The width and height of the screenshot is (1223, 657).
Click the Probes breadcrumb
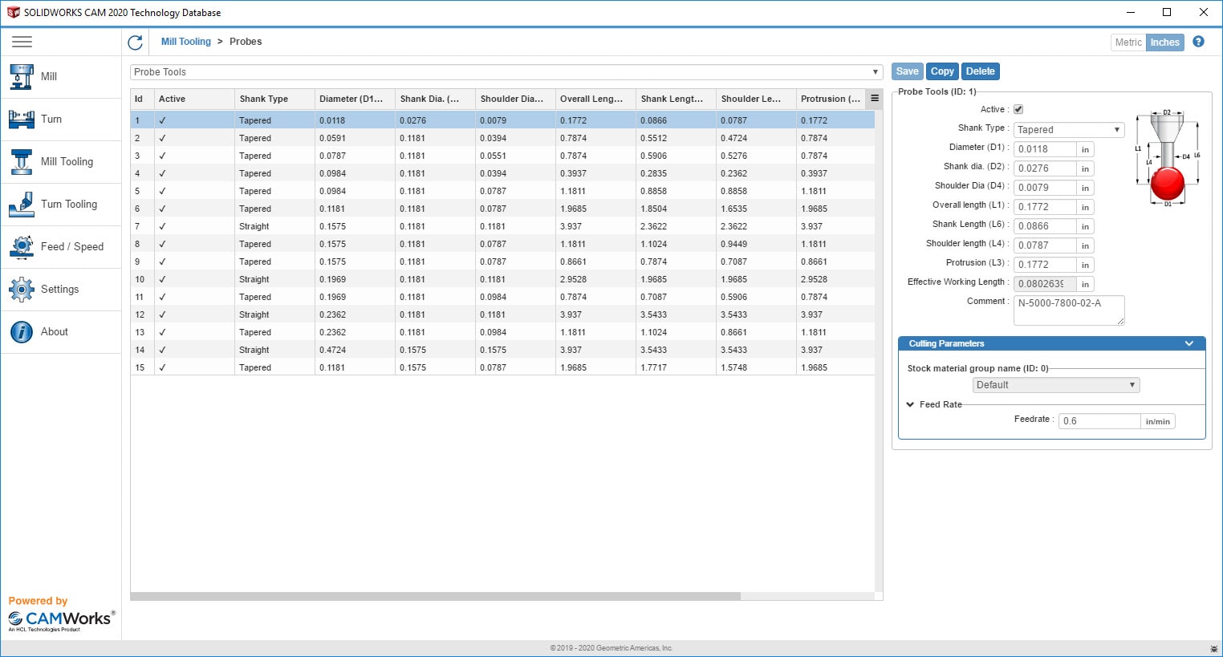[246, 42]
